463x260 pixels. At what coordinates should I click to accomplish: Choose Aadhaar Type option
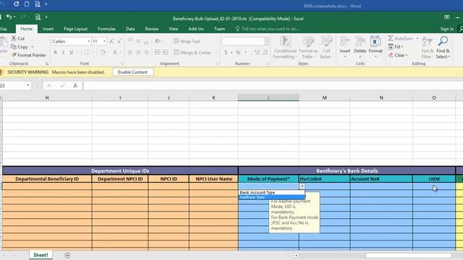pyautogui.click(x=271, y=197)
